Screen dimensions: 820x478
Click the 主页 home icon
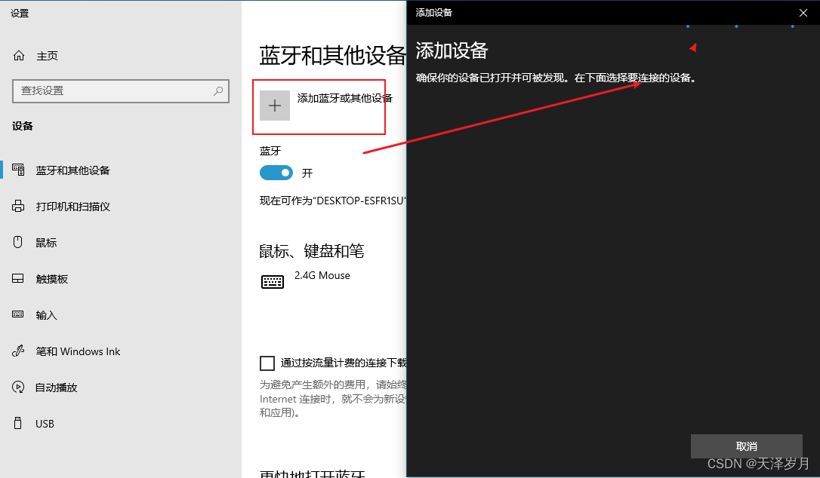point(18,55)
